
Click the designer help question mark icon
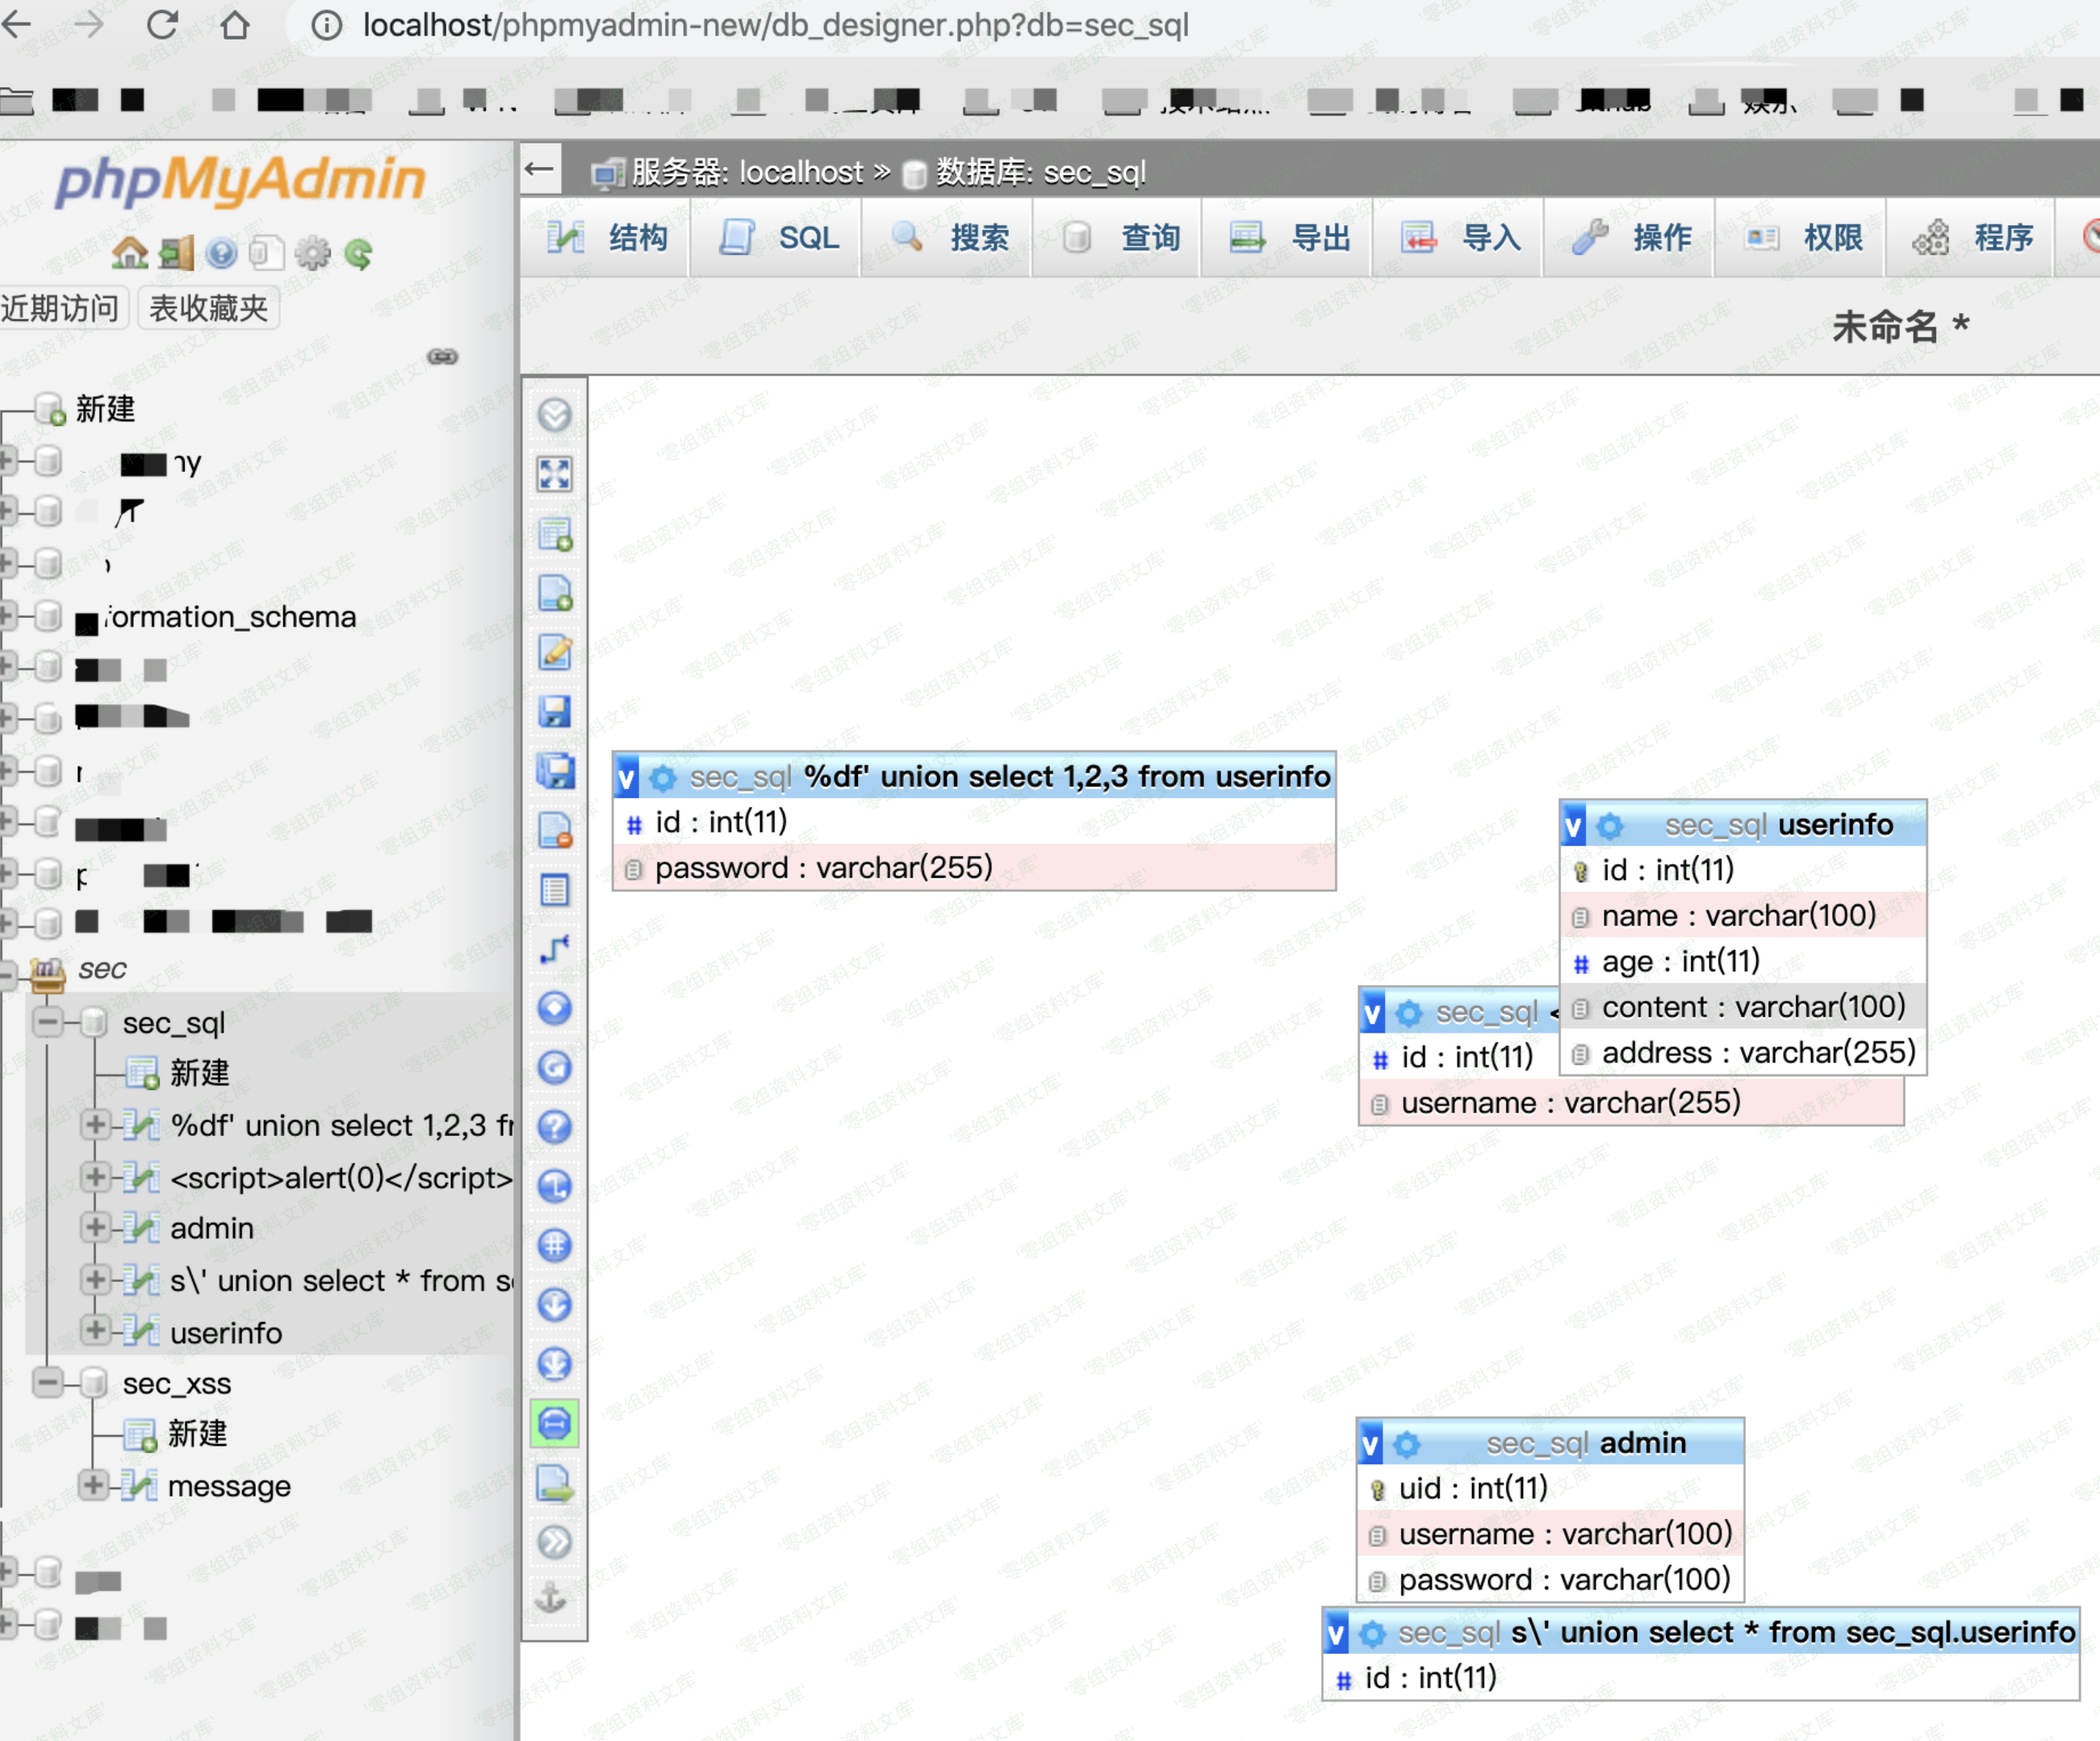554,1127
